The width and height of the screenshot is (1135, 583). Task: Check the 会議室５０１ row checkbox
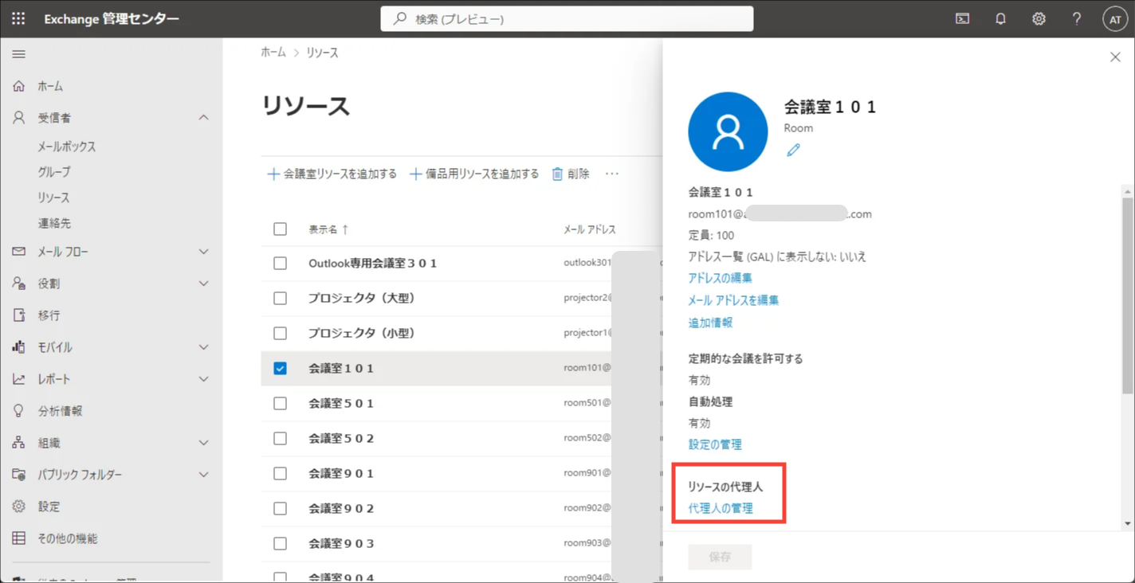point(280,403)
